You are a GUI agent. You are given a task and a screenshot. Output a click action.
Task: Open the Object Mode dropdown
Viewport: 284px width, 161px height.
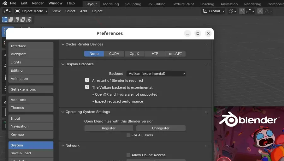click(32, 11)
